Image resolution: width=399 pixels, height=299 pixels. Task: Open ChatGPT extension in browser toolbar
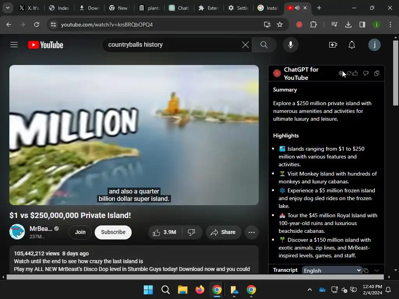click(299, 25)
